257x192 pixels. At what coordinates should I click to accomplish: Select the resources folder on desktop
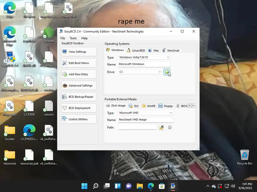[x=10, y=157]
